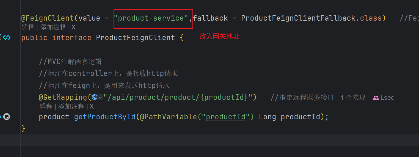Click the "product-service" string value
The height and width of the screenshot is (157, 419).
pyautogui.click(x=151, y=18)
